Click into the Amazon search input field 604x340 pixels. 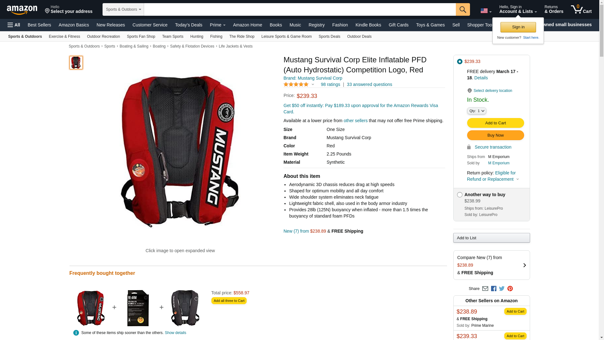tap(299, 9)
